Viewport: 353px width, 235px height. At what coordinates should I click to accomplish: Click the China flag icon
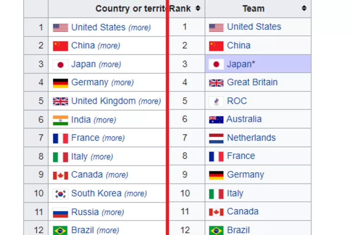click(61, 45)
